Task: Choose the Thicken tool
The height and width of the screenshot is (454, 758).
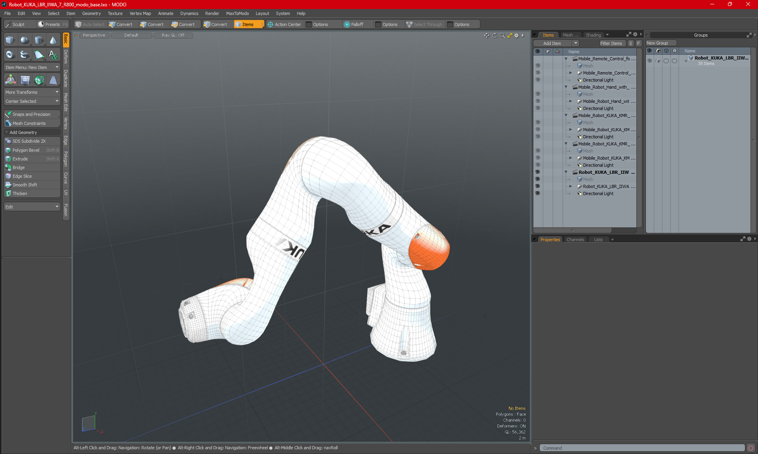Action: [32, 194]
